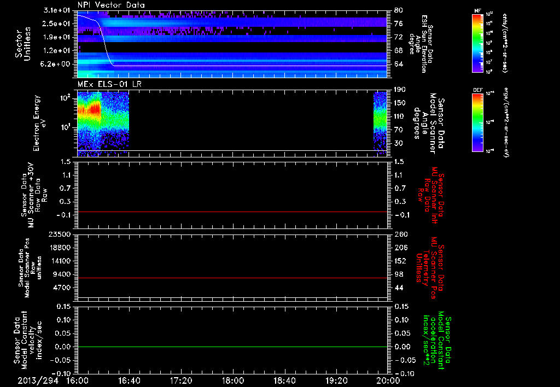Click the DEF color bar legend
The image size is (560, 387).
478,122
